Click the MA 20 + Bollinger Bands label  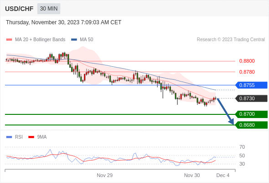40,40
